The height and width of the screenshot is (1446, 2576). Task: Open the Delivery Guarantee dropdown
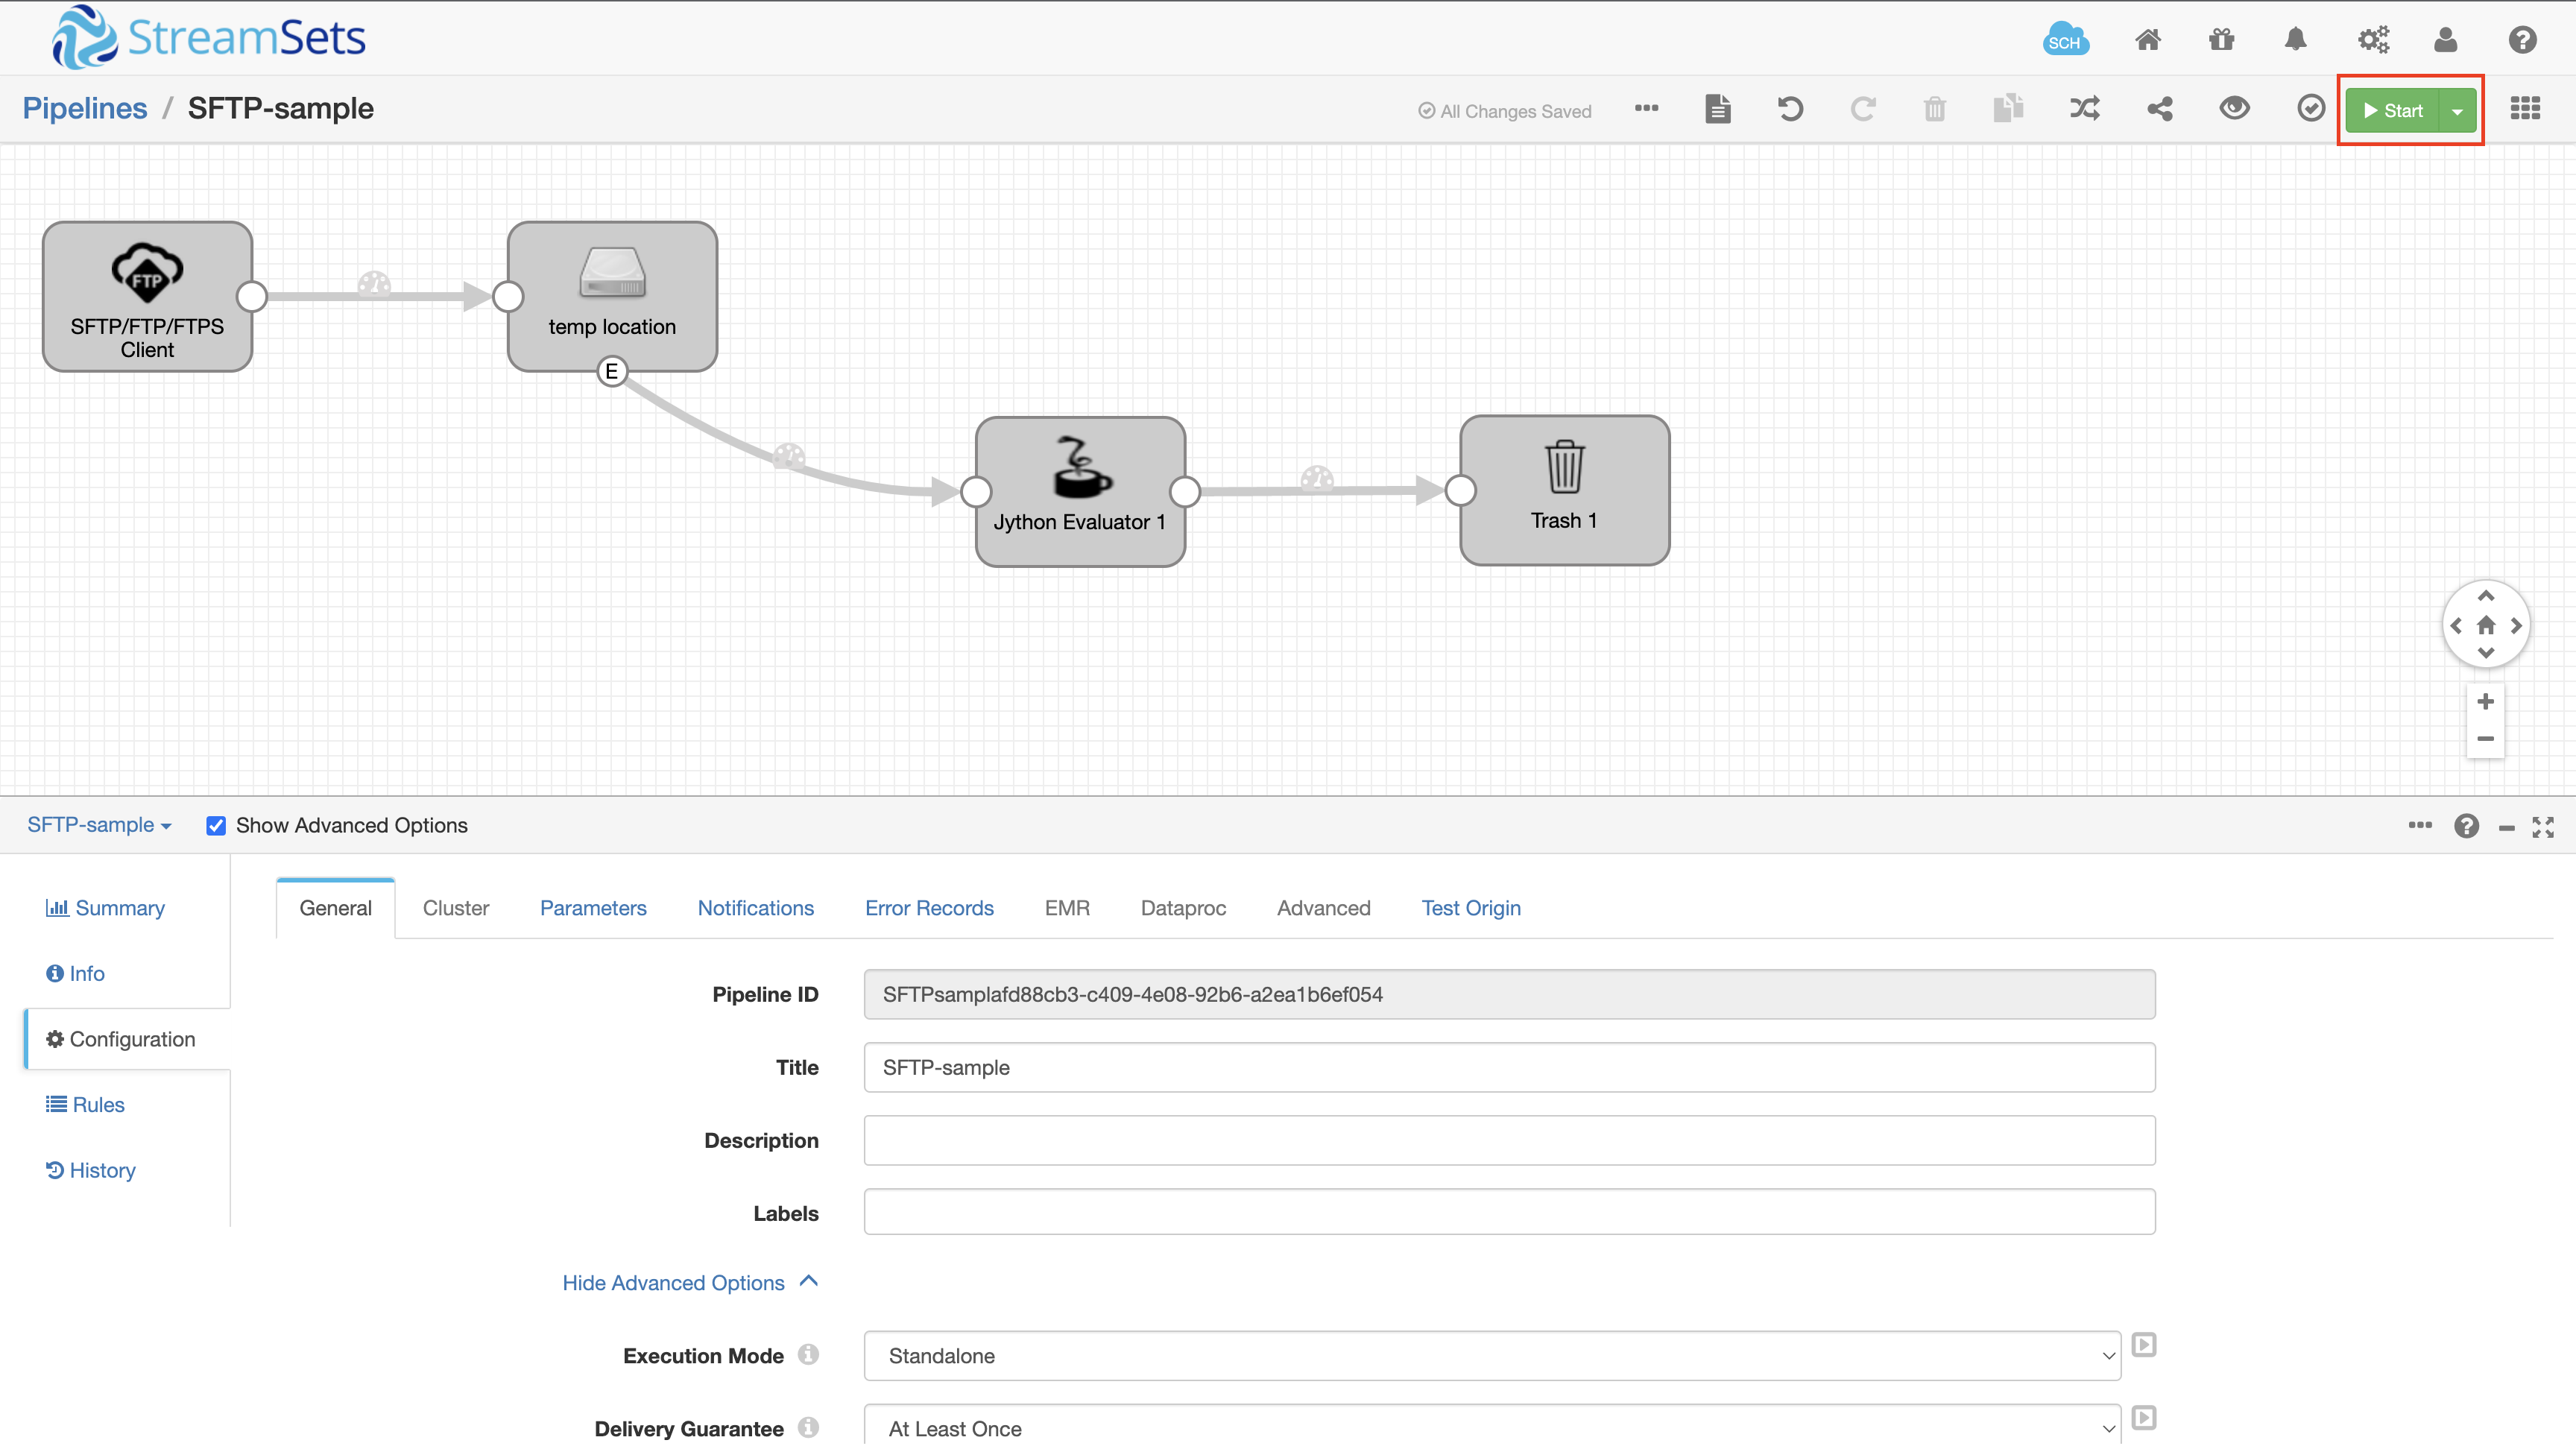pos(1492,1427)
